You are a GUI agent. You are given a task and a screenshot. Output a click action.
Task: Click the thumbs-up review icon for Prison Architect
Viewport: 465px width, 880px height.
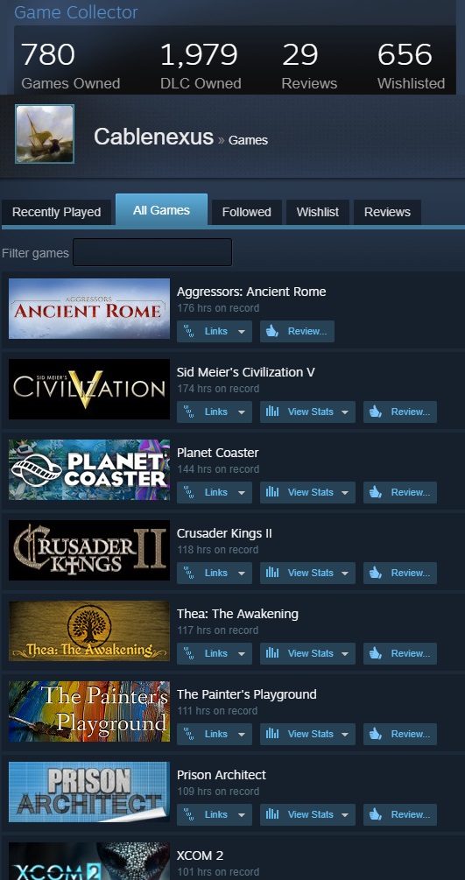[376, 814]
